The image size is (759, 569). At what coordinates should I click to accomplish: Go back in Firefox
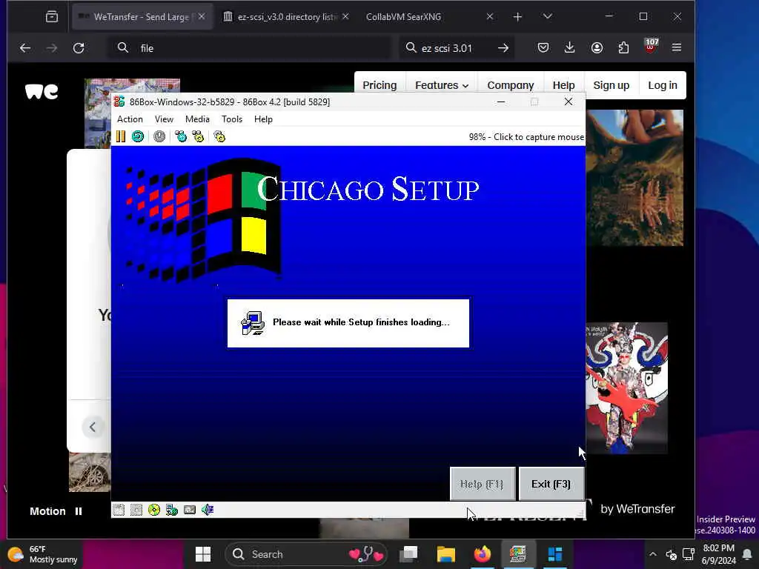tap(25, 48)
